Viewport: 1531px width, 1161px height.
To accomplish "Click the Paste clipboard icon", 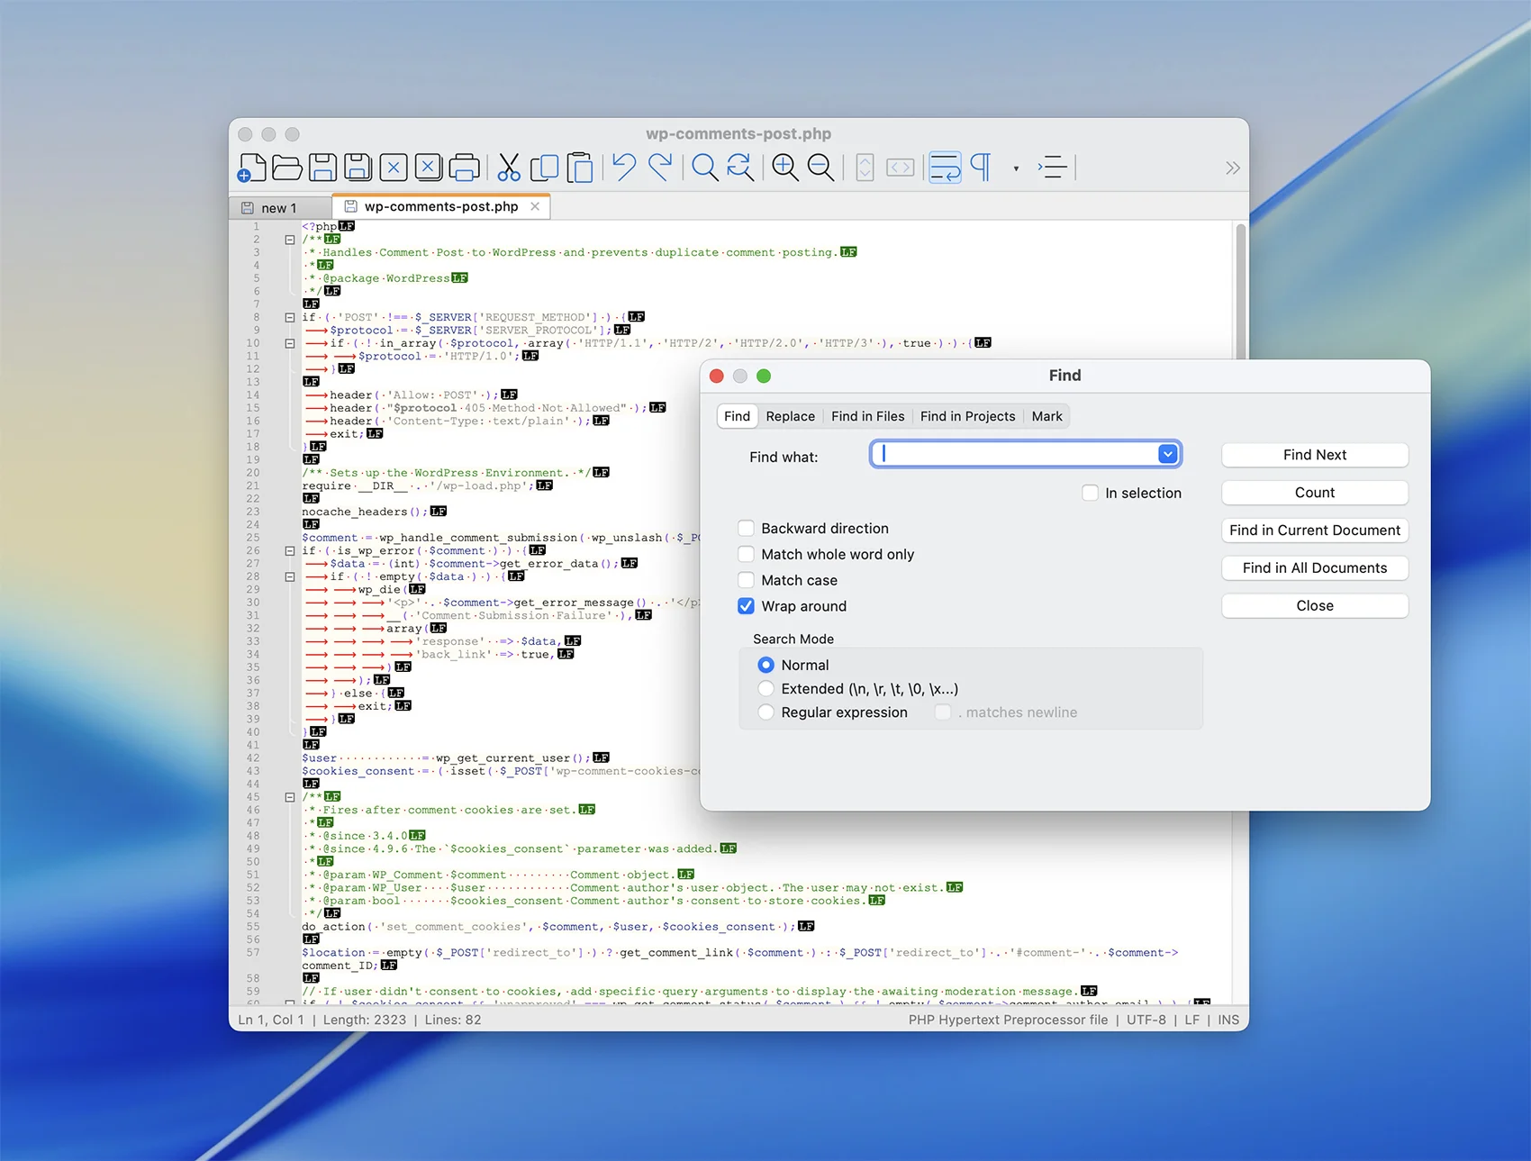I will (581, 168).
